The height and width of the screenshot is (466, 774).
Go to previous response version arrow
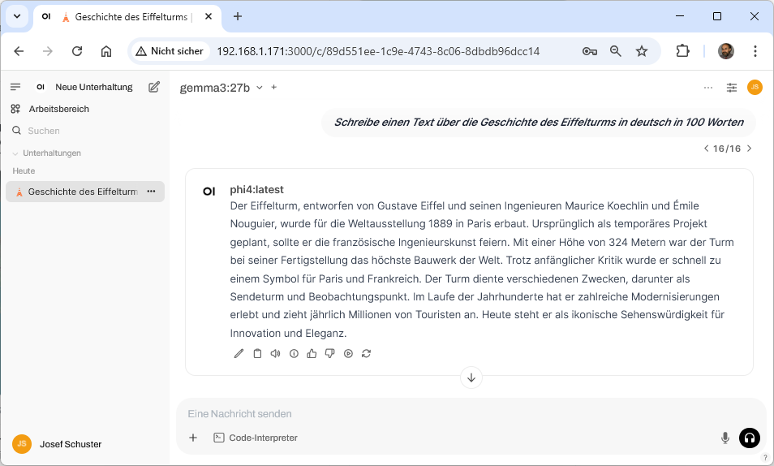(x=706, y=149)
